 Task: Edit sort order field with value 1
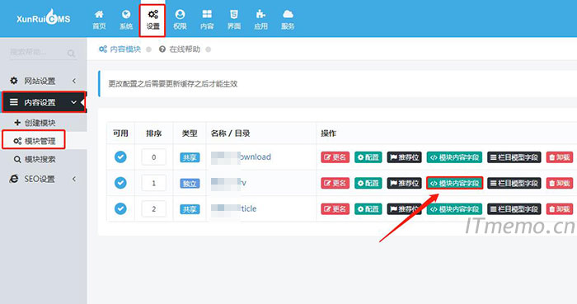(154, 183)
